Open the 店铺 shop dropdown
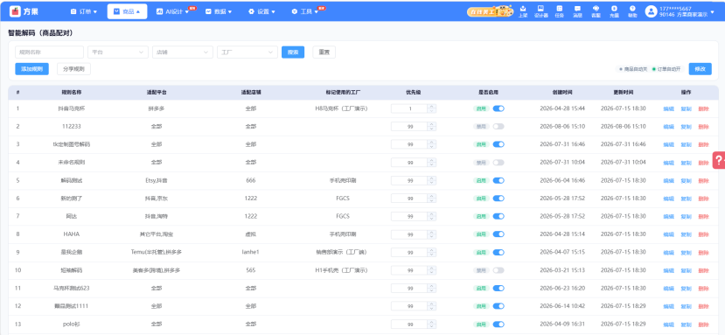 pyautogui.click(x=183, y=52)
